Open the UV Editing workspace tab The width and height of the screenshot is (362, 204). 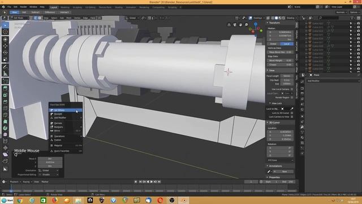(90, 7)
